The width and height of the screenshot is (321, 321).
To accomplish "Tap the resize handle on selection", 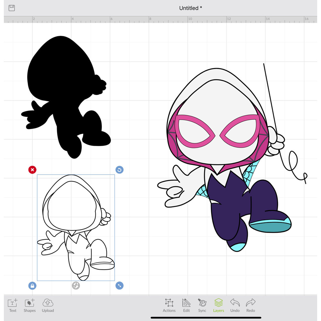I will (119, 285).
